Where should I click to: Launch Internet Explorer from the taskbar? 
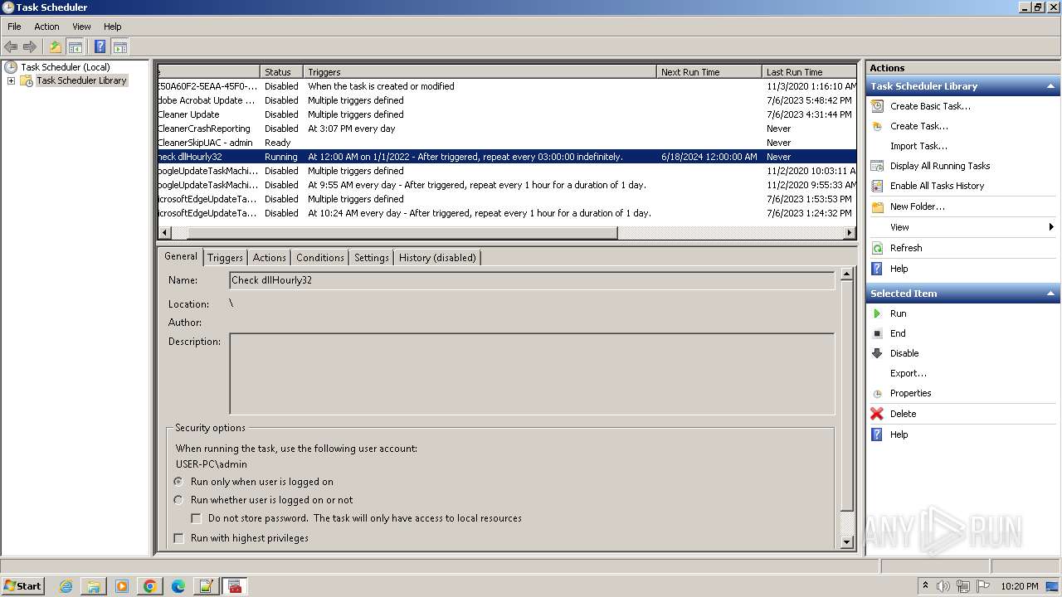pyautogui.click(x=66, y=586)
